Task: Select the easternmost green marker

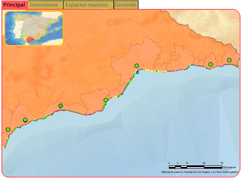Action: [229, 60]
